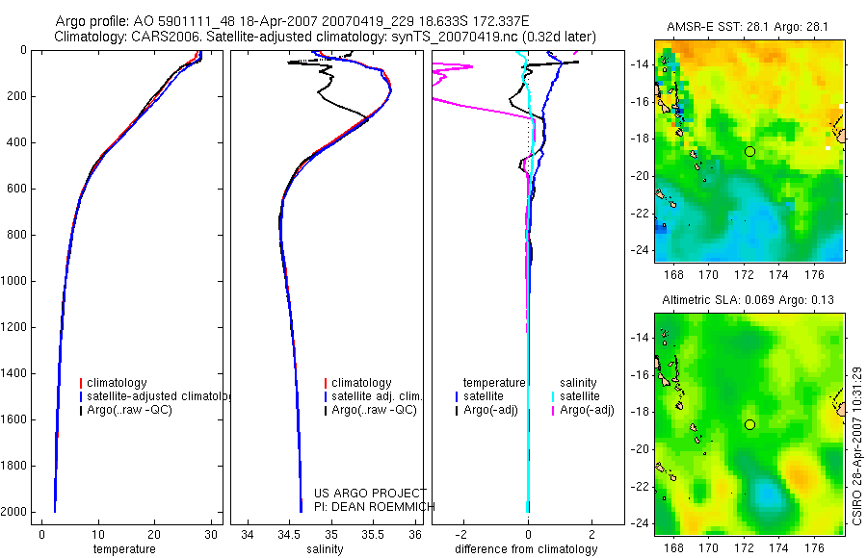Click the 'difference from climatology' axis label
867x558 pixels.
[526, 549]
